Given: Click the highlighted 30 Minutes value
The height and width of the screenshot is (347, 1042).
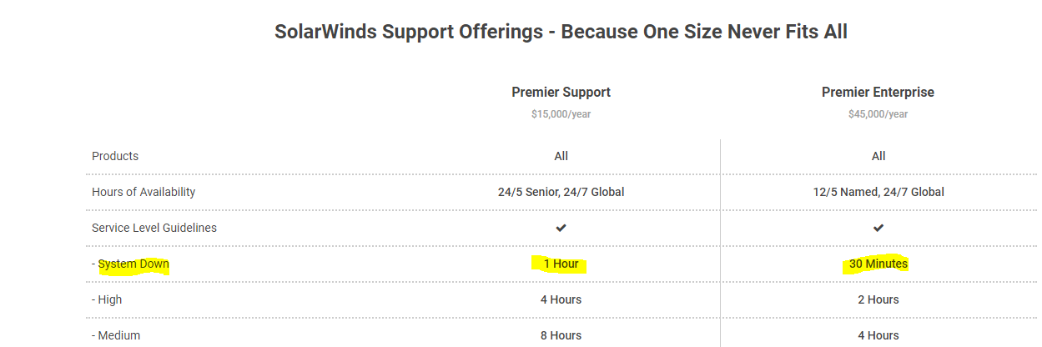Looking at the screenshot, I should click(878, 264).
